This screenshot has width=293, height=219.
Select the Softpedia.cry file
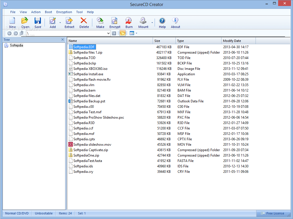pos(83,171)
